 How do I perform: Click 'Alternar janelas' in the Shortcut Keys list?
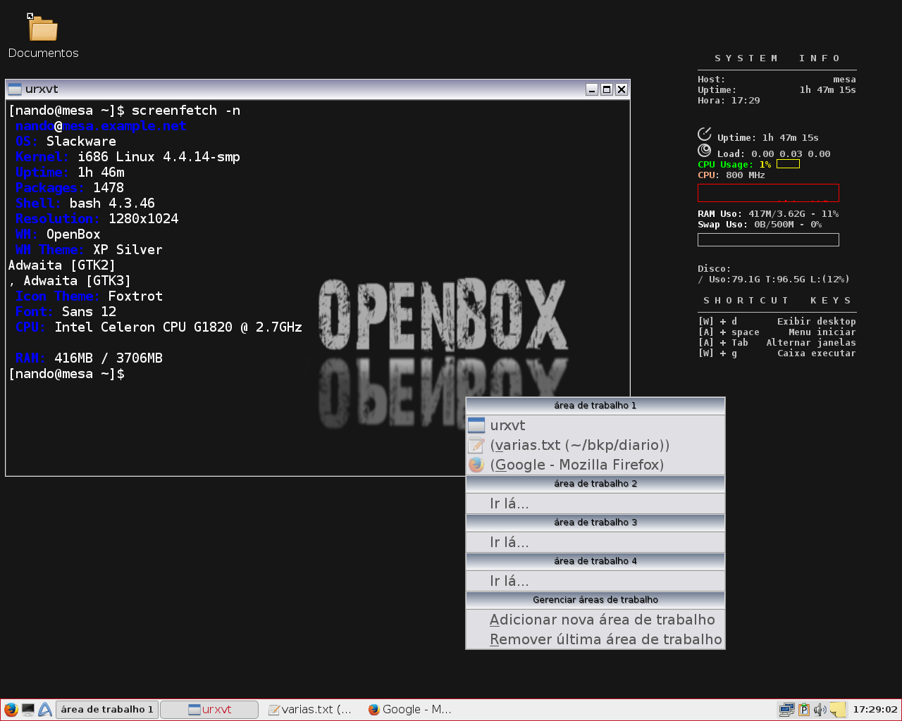(x=811, y=343)
